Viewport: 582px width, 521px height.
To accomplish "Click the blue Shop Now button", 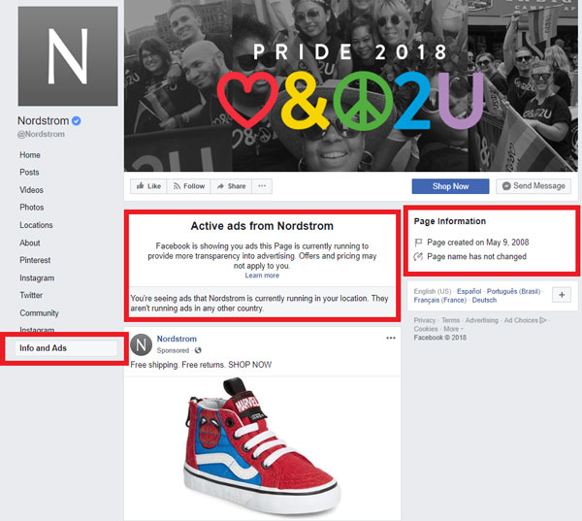I will coord(449,186).
